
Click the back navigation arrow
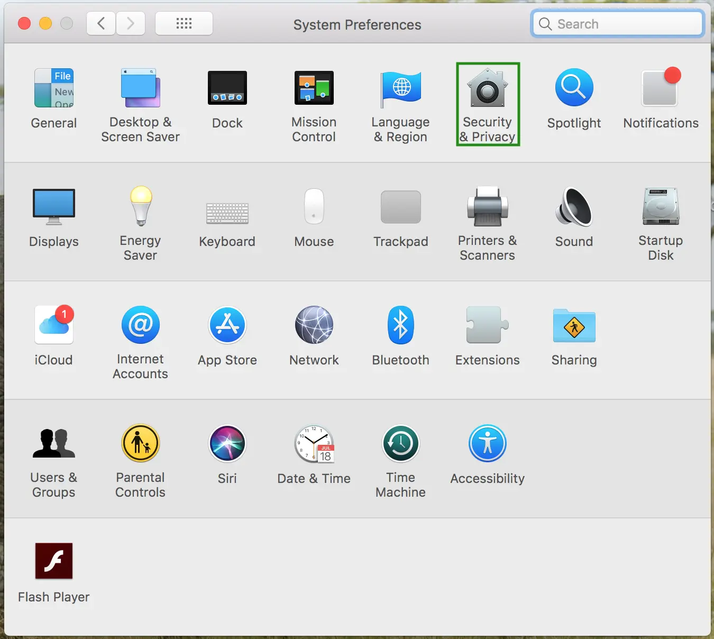click(x=101, y=23)
